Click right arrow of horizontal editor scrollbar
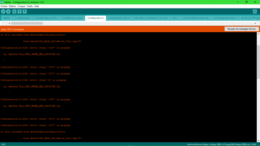Viewport: 260px width, 146px height. [255, 23]
